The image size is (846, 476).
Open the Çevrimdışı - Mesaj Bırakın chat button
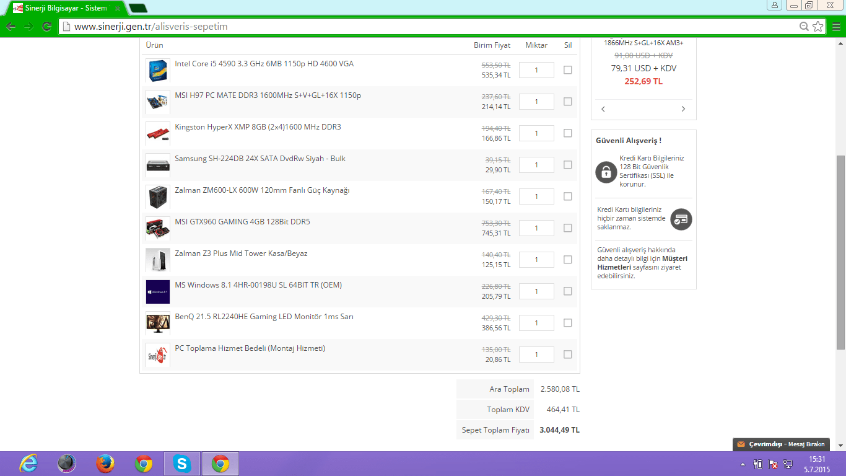[781, 444]
